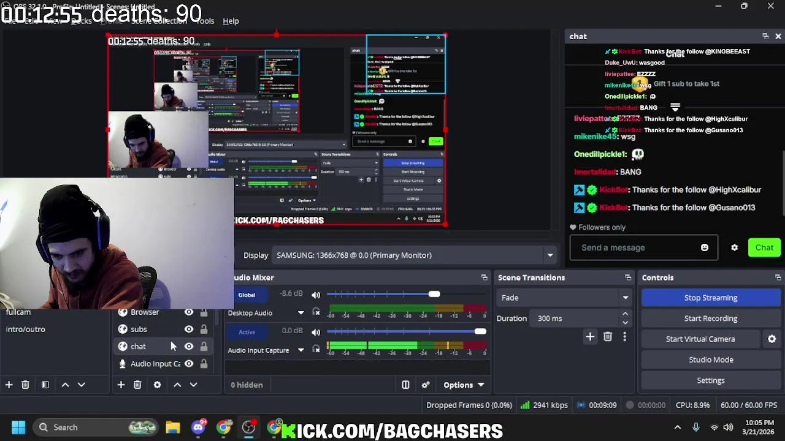Screen dimensions: 785x441
Task: Open the audio mixer Options dropdown
Action: pos(464,385)
